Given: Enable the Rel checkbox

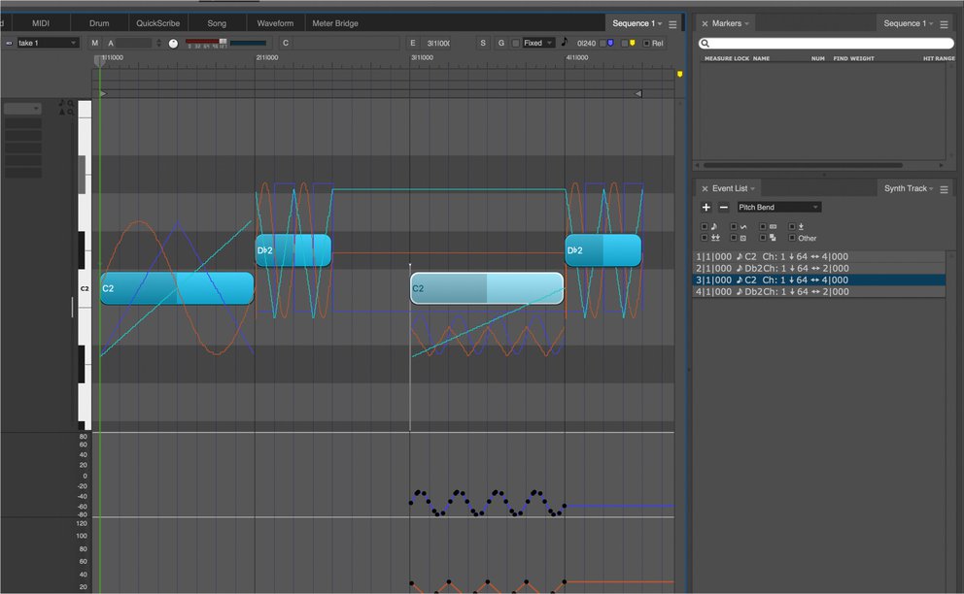Looking at the screenshot, I should [645, 44].
